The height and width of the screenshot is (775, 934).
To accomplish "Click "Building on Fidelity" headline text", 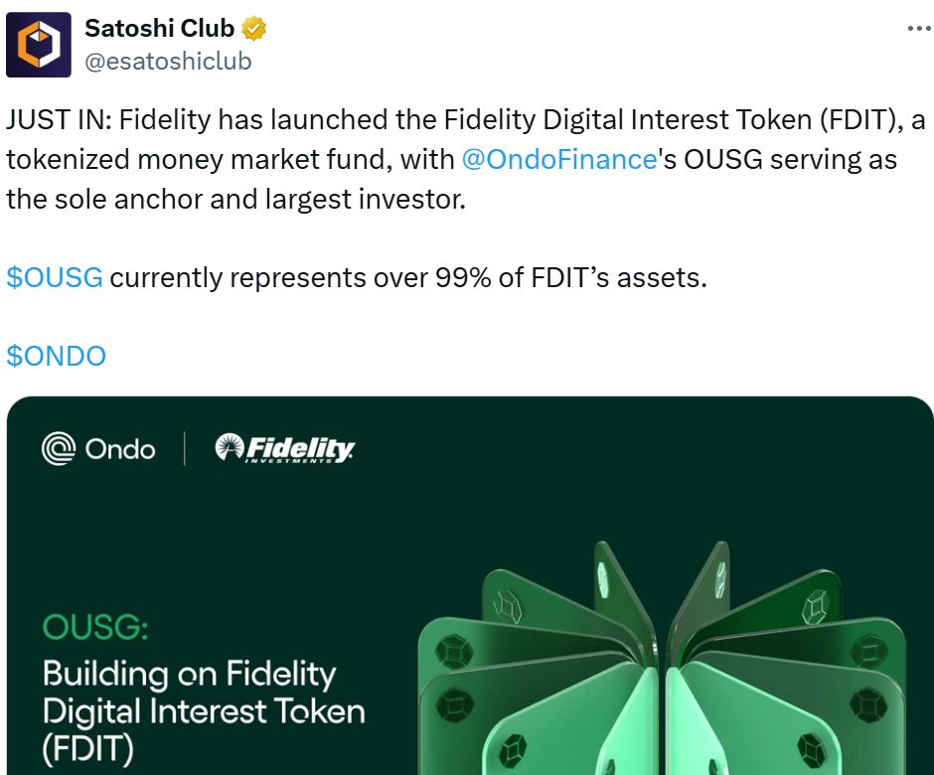I will pos(189,675).
